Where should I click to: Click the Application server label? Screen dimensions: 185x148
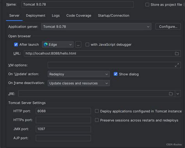coord(23,27)
